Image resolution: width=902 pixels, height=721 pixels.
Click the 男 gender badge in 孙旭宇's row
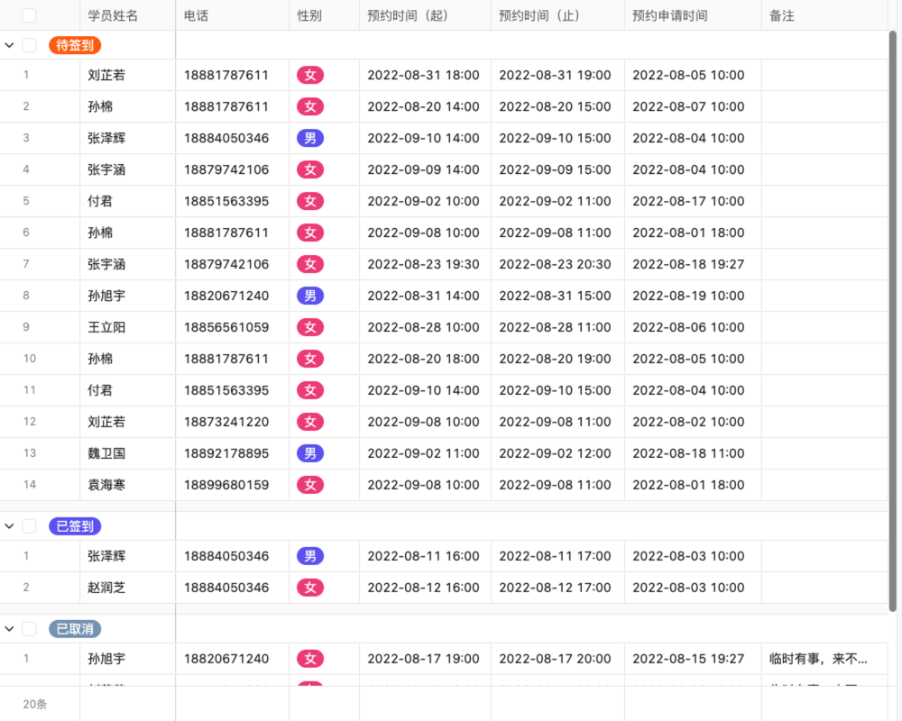310,296
